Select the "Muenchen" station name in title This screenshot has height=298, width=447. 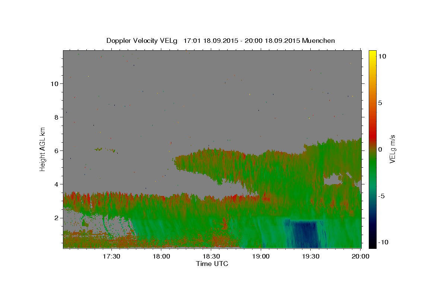point(318,41)
